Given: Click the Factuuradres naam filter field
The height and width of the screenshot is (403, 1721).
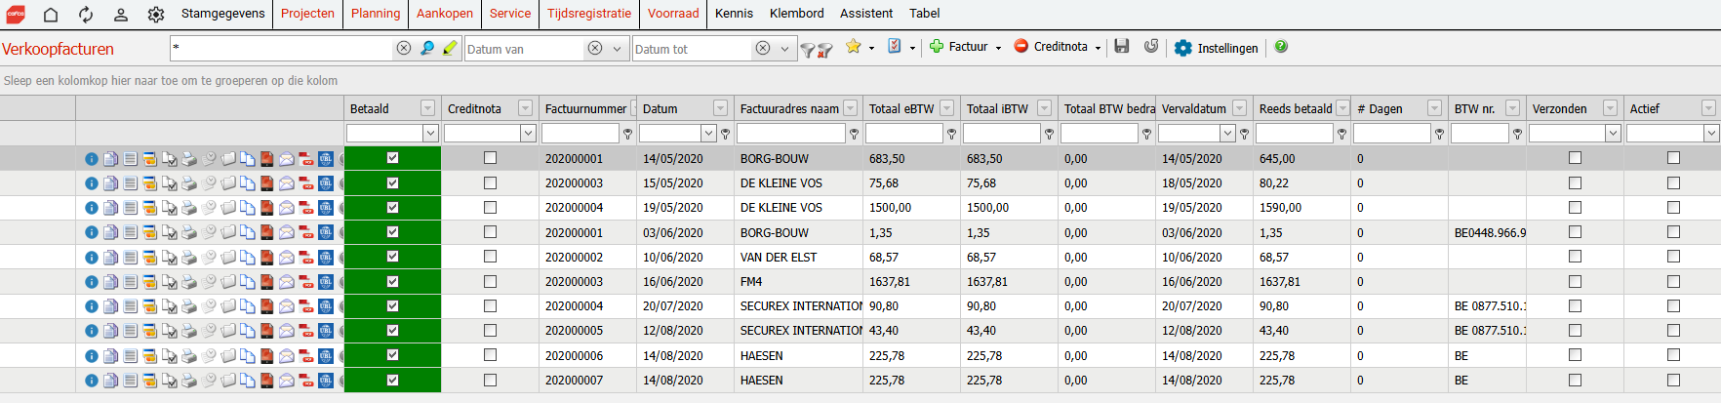Looking at the screenshot, I should pyautogui.click(x=791, y=134).
